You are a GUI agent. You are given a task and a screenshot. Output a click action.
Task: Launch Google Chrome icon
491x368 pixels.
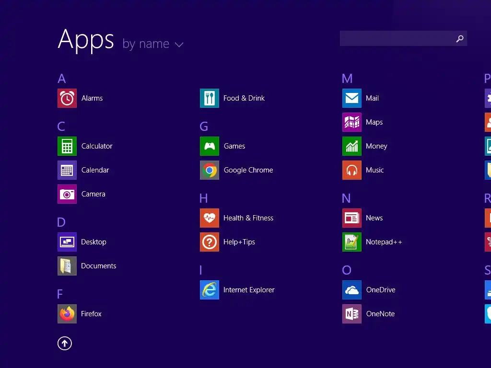[x=210, y=170]
